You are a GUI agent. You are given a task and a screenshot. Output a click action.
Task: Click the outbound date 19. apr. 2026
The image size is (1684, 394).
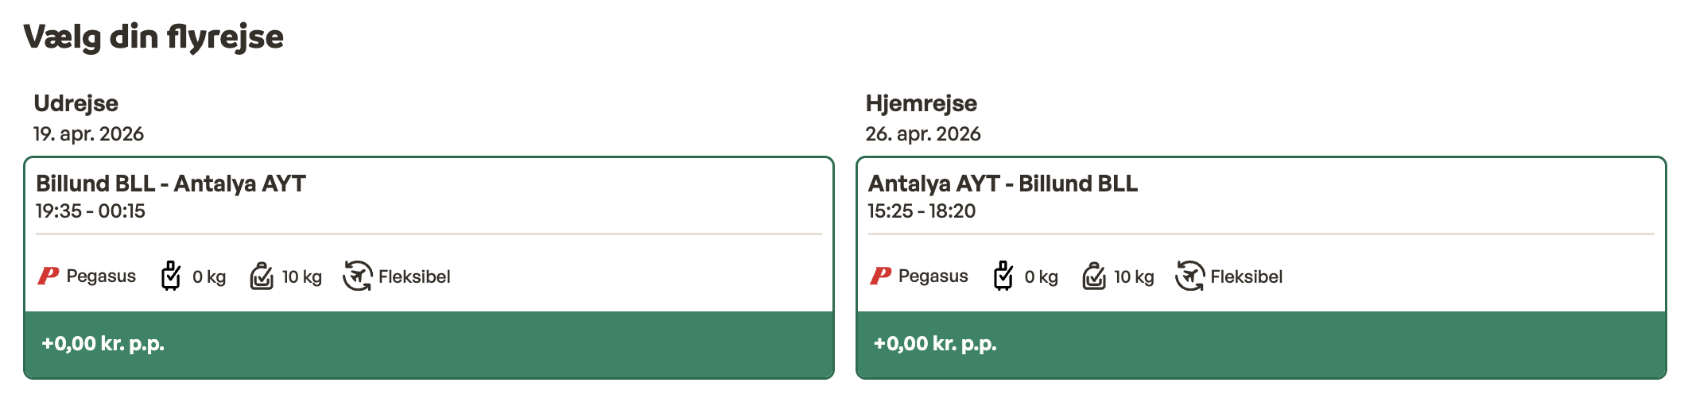[88, 133]
